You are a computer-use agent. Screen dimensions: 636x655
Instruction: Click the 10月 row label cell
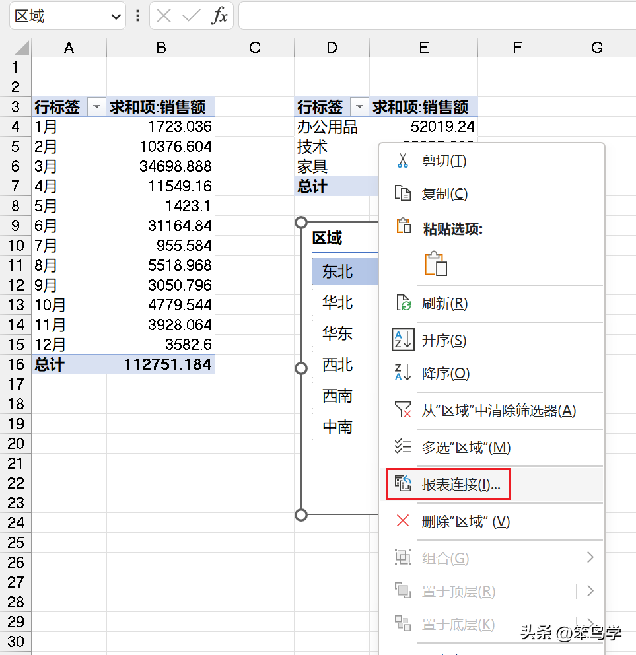pos(69,305)
